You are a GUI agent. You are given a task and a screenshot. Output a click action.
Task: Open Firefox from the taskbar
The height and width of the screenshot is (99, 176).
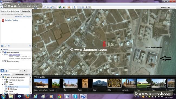(27, 97)
